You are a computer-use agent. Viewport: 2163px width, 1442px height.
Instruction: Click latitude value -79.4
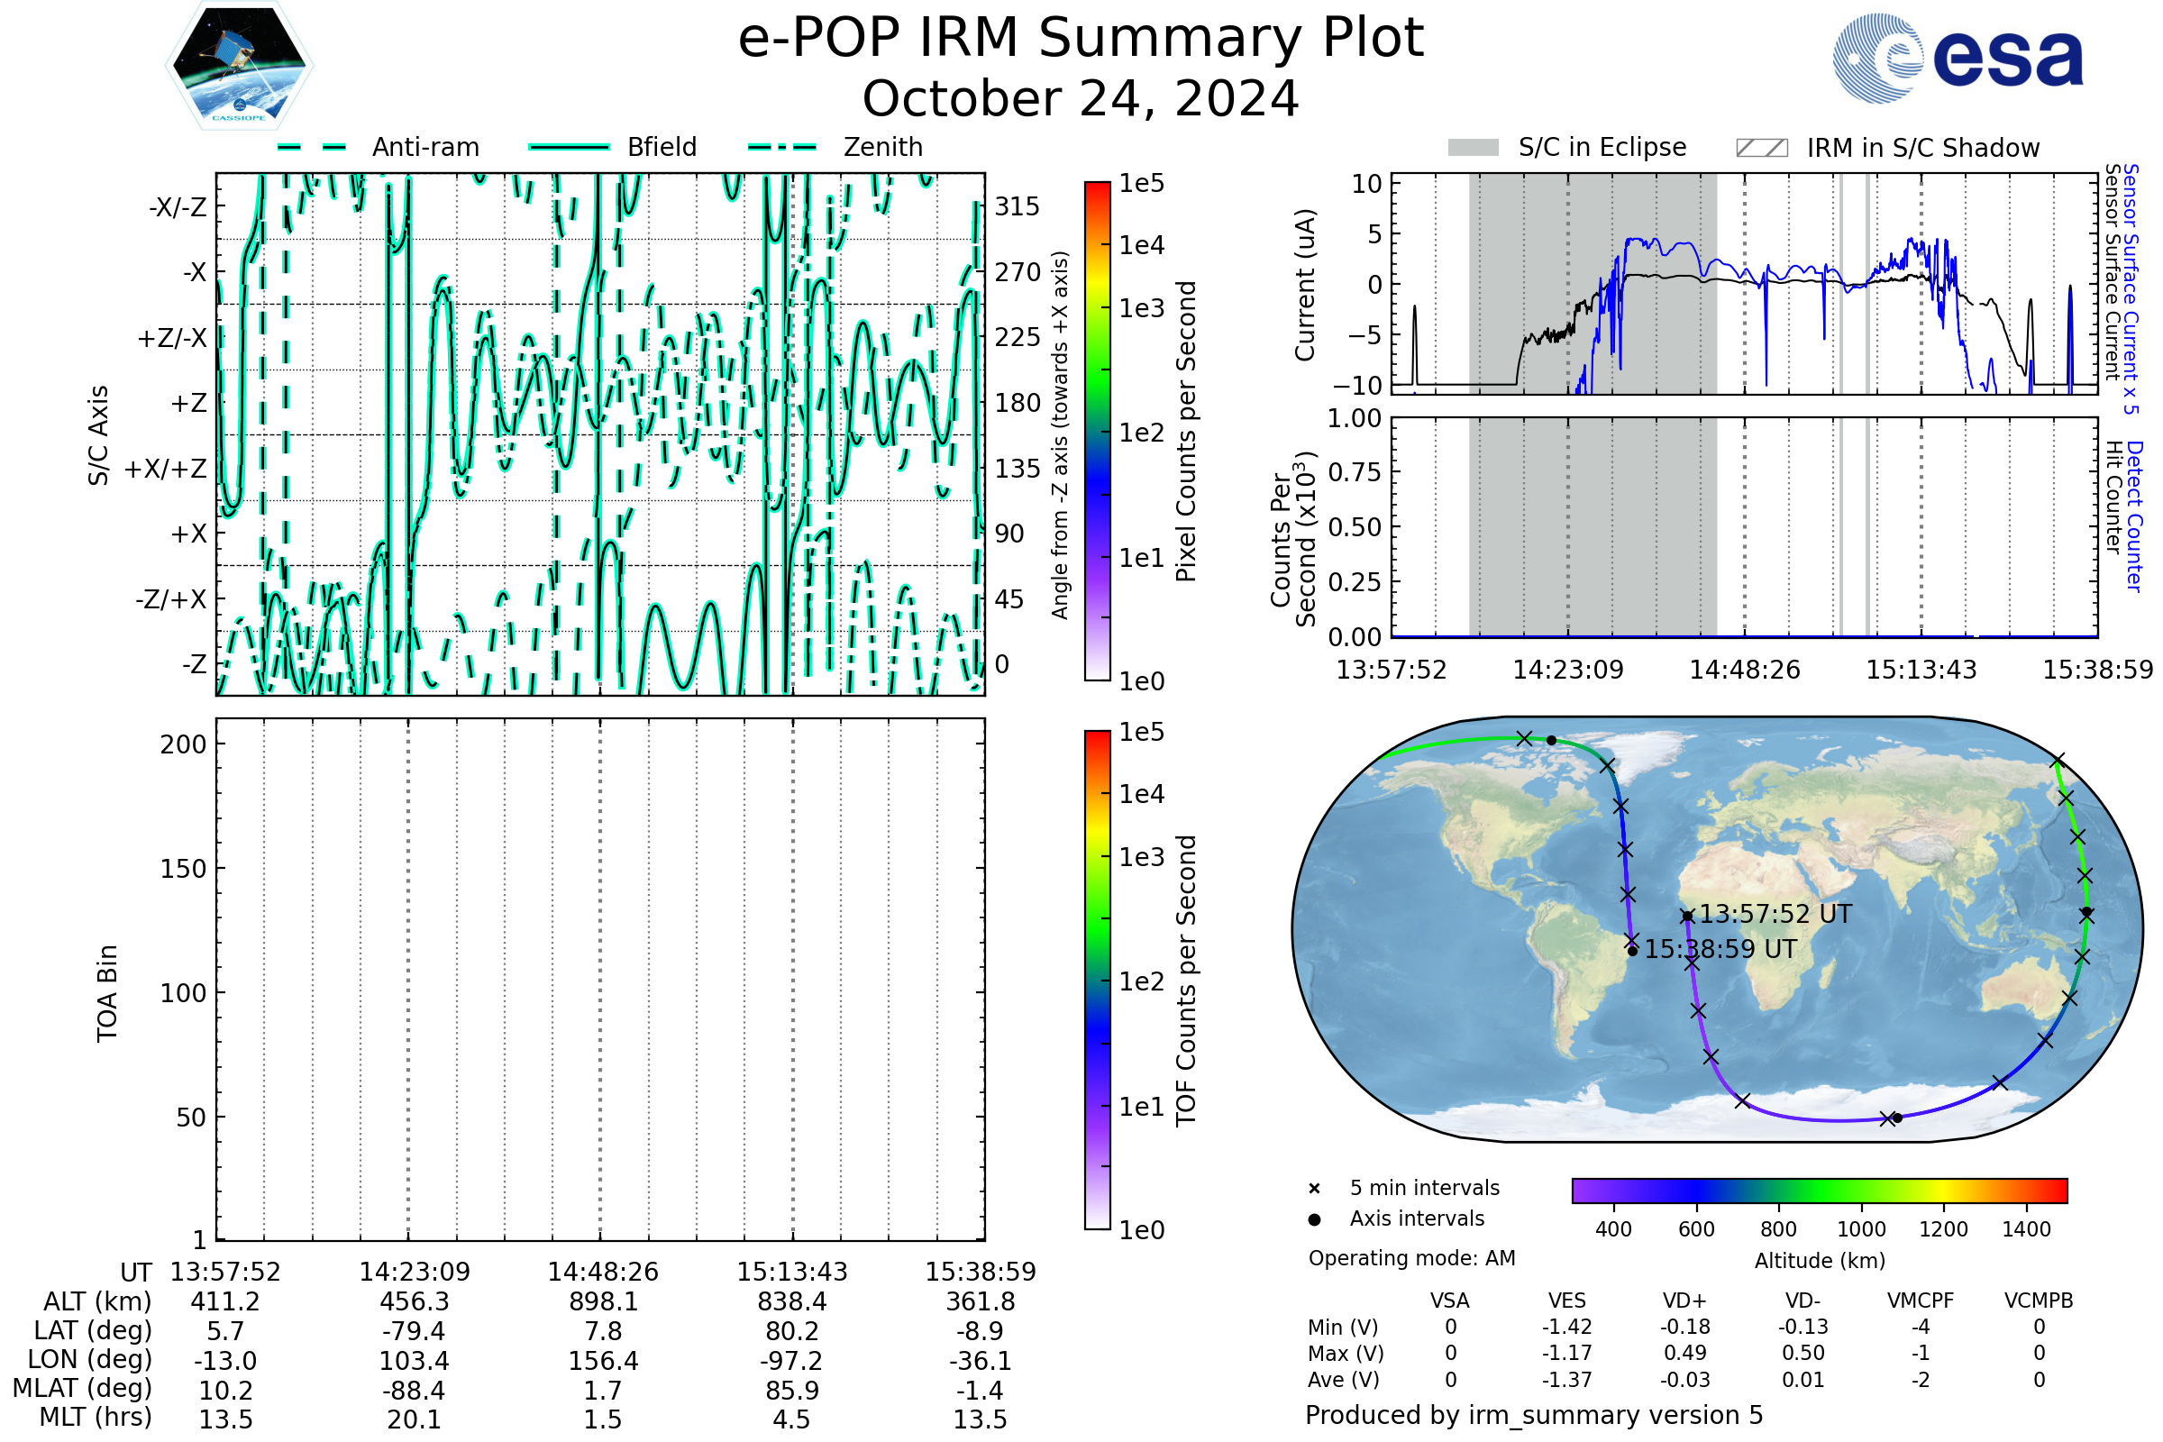click(x=414, y=1331)
